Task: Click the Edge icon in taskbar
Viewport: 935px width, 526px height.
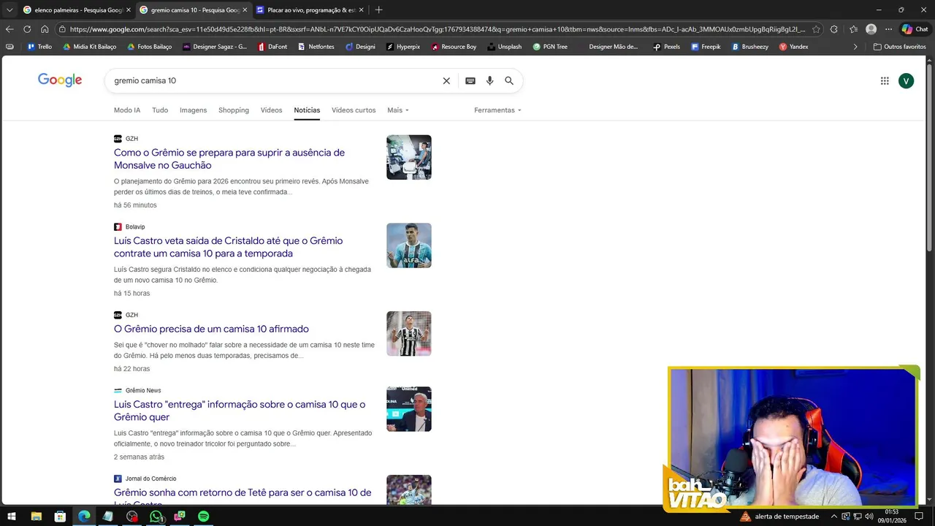Action: tap(84, 517)
